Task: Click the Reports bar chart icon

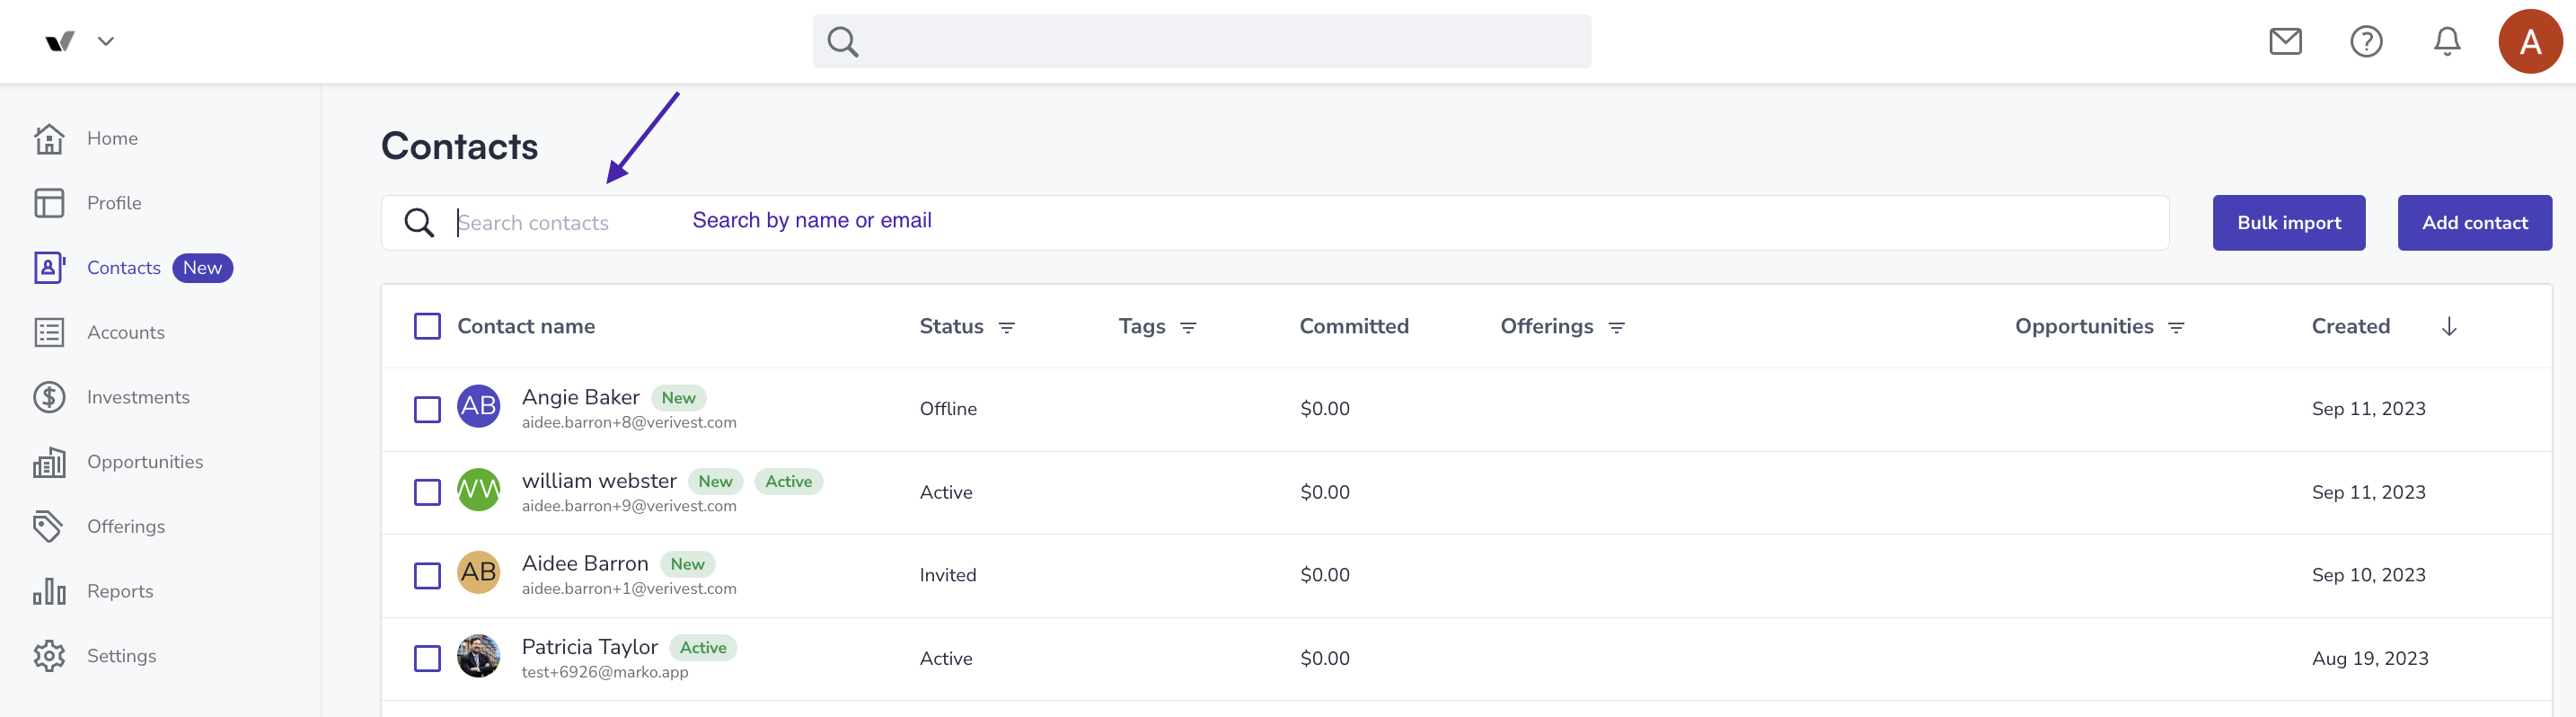Action: coord(49,591)
